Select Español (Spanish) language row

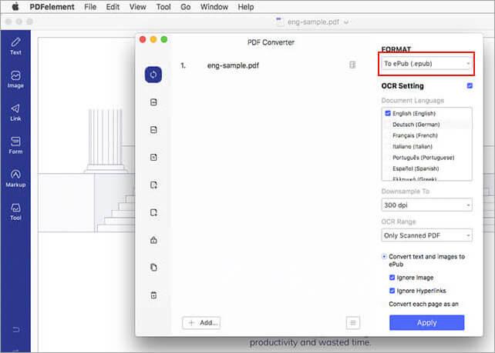coord(427,168)
